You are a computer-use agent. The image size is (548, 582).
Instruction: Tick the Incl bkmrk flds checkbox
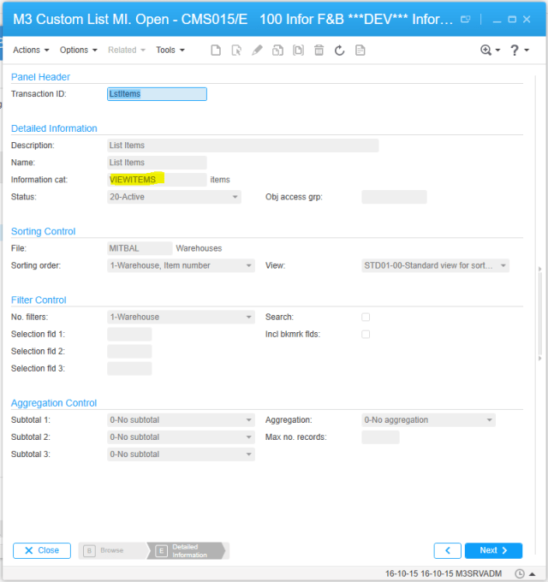366,334
